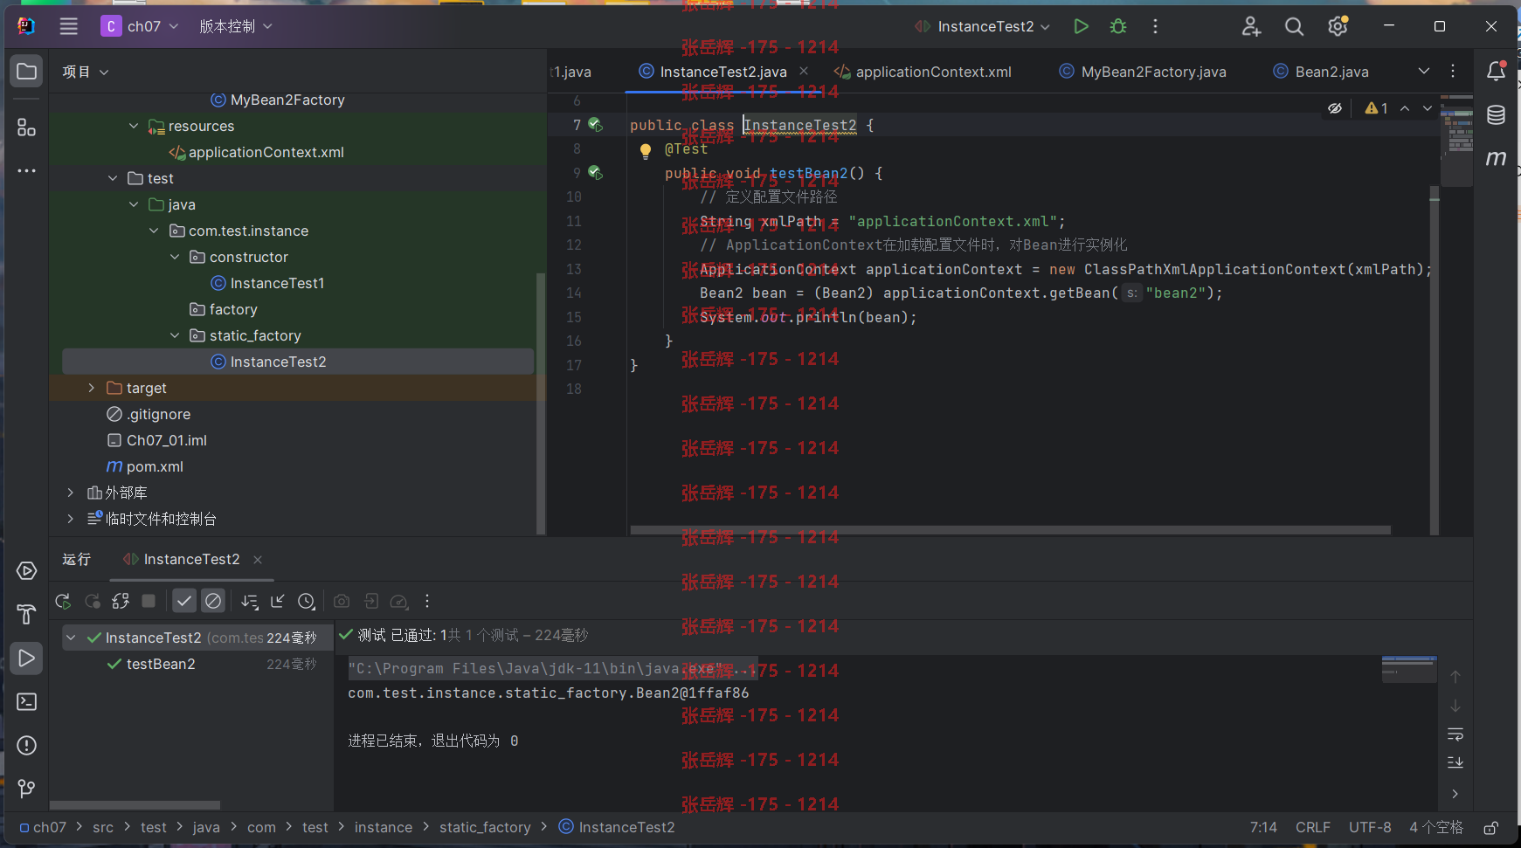The height and width of the screenshot is (848, 1521).
Task: Rerun the InstanceTest2 tests
Action: 63,601
